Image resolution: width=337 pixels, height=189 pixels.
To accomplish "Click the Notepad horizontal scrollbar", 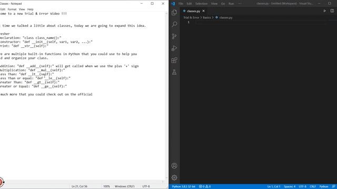I will 82,182.
